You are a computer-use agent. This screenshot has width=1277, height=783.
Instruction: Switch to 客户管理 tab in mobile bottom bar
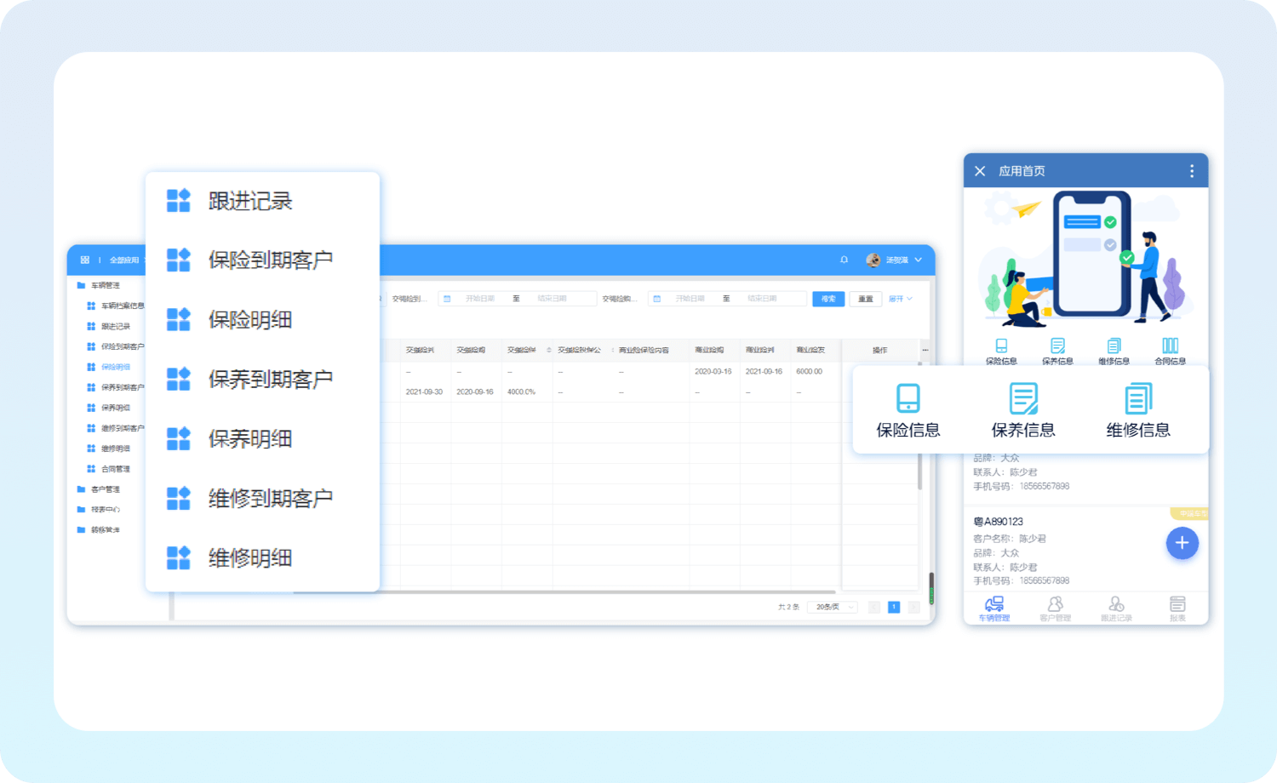click(1055, 608)
